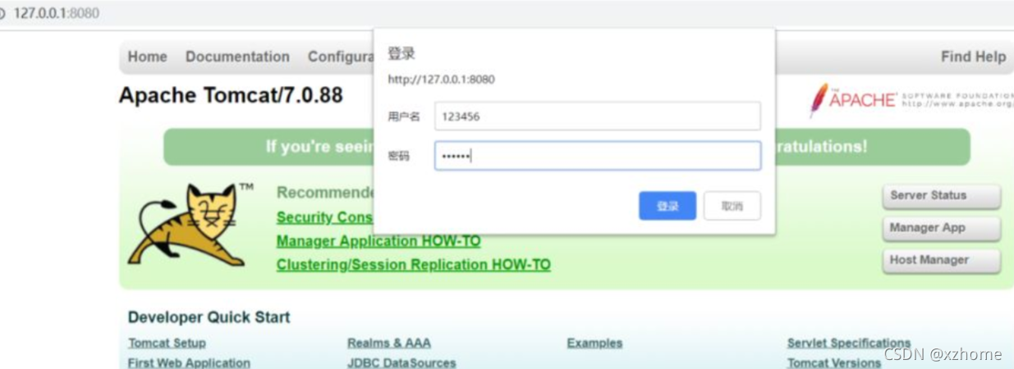Open the Tomcat Setup link

(x=167, y=343)
